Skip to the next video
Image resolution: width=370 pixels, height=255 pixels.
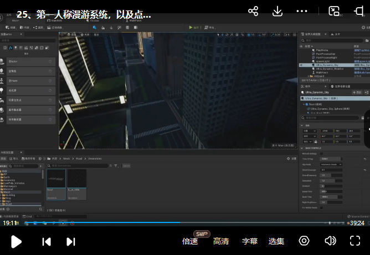click(x=71, y=241)
